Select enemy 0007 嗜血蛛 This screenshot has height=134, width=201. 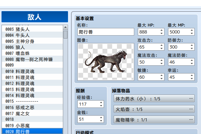[32, 53]
